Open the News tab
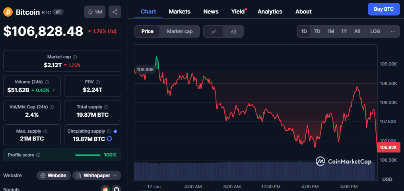The width and height of the screenshot is (404, 191). (x=211, y=12)
